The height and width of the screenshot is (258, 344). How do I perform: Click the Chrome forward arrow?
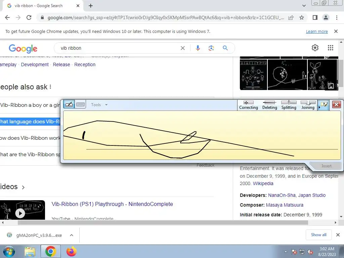click(18, 17)
